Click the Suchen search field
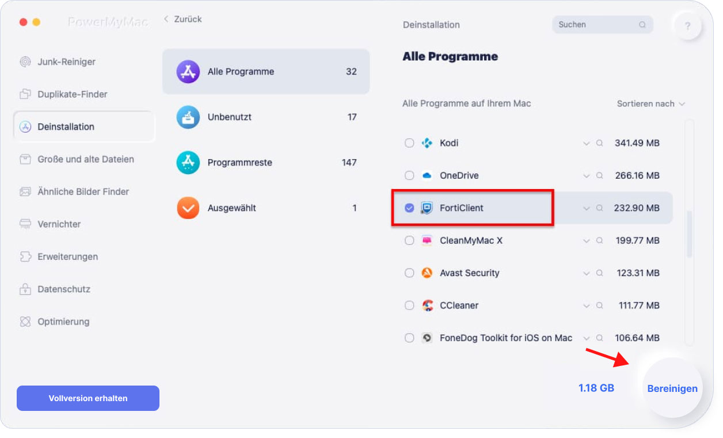The image size is (723, 438). click(603, 25)
